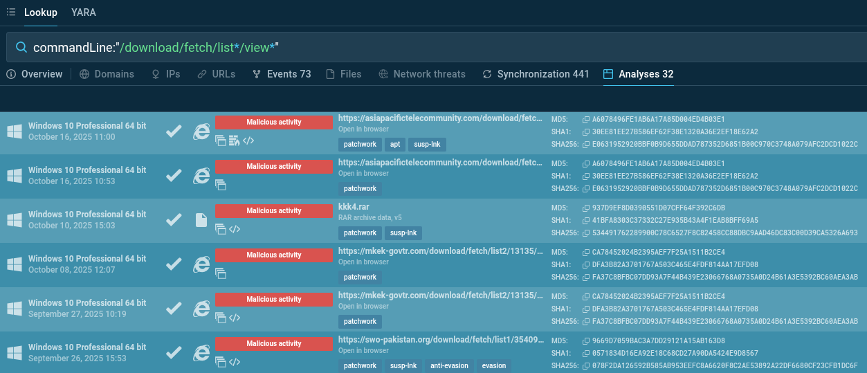Viewport: 867px width, 373px height.
Task: Switch to the YARA tab
Action: (x=84, y=12)
